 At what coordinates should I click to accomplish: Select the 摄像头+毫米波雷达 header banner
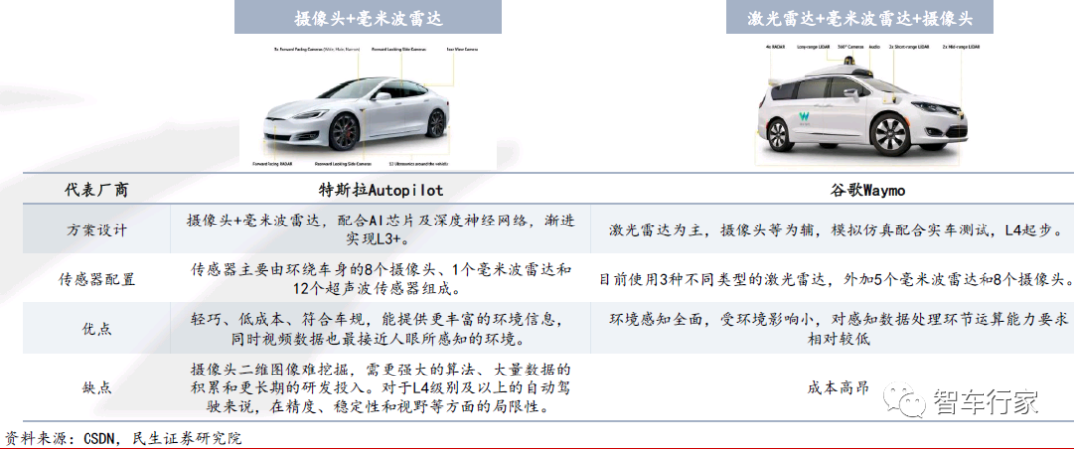368,17
